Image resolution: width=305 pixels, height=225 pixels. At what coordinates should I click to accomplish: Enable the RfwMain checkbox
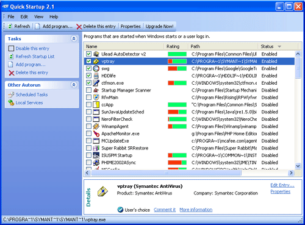tap(88, 98)
